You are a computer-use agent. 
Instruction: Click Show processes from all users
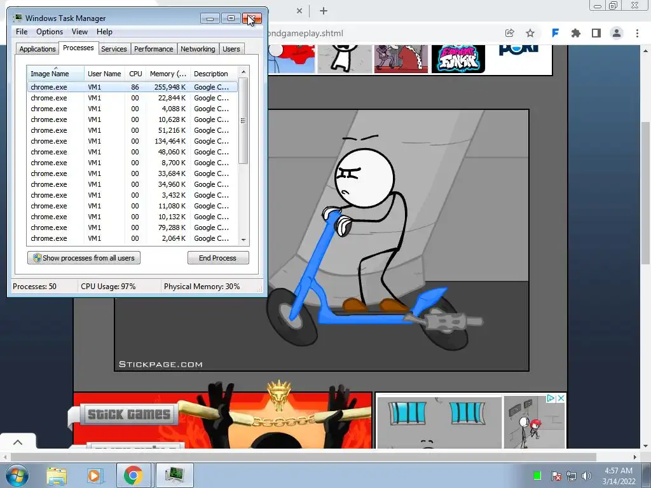[84, 258]
